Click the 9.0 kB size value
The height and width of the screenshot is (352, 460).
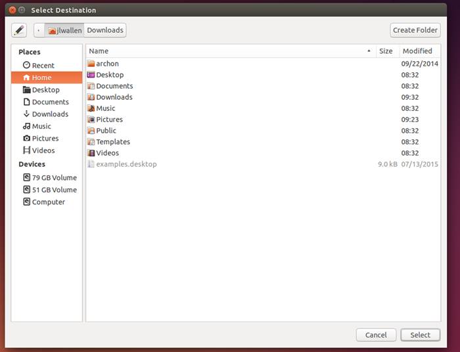click(388, 164)
